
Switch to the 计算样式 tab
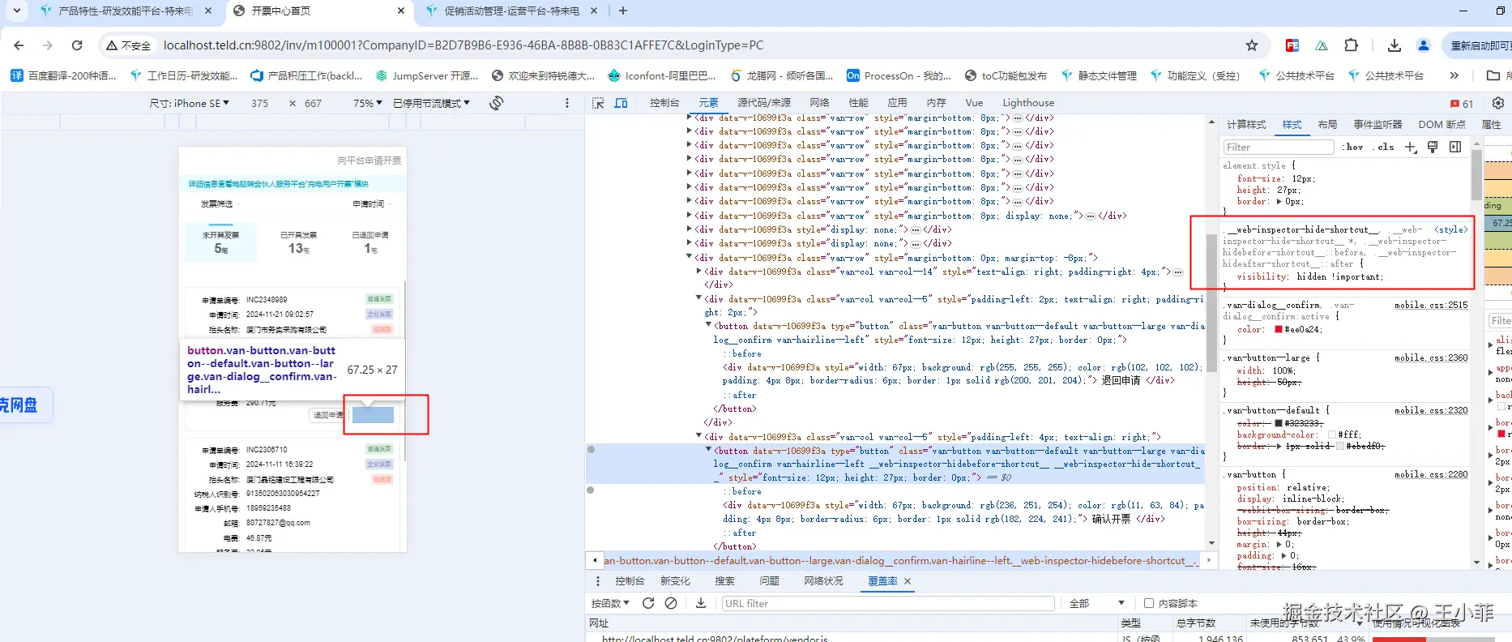pos(1245,124)
